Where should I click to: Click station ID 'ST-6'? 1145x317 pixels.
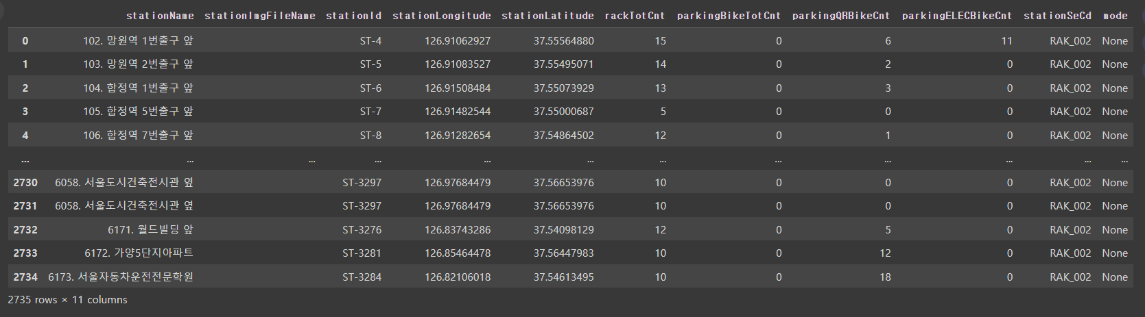pos(370,88)
